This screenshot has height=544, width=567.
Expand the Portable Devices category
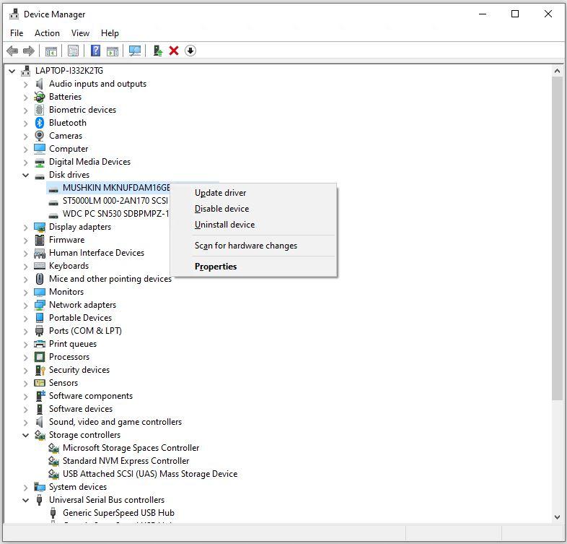26,319
